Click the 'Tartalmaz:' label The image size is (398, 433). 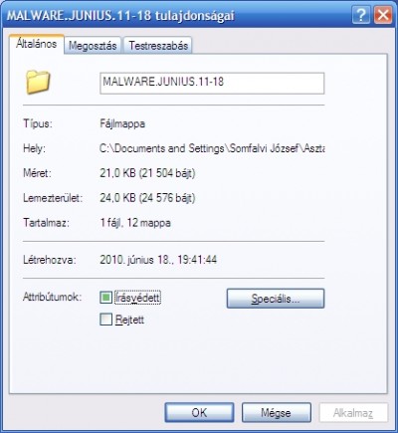(x=46, y=222)
